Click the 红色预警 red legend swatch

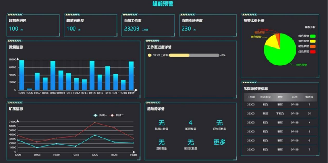pos(313,51)
